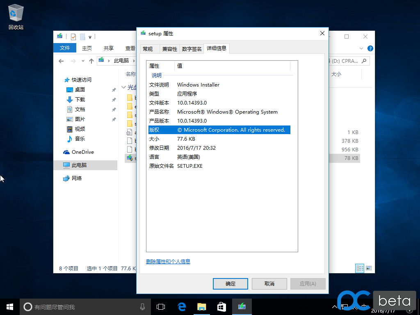Click 此电脑 in the address bar breadcrumb
The image size is (420, 315).
(x=121, y=61)
